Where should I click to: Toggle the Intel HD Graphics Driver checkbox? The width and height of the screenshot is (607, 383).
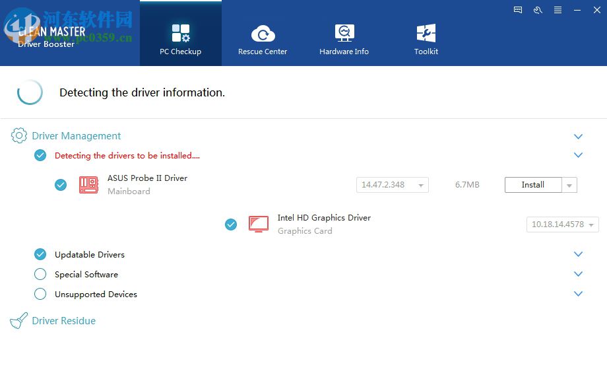coord(231,225)
